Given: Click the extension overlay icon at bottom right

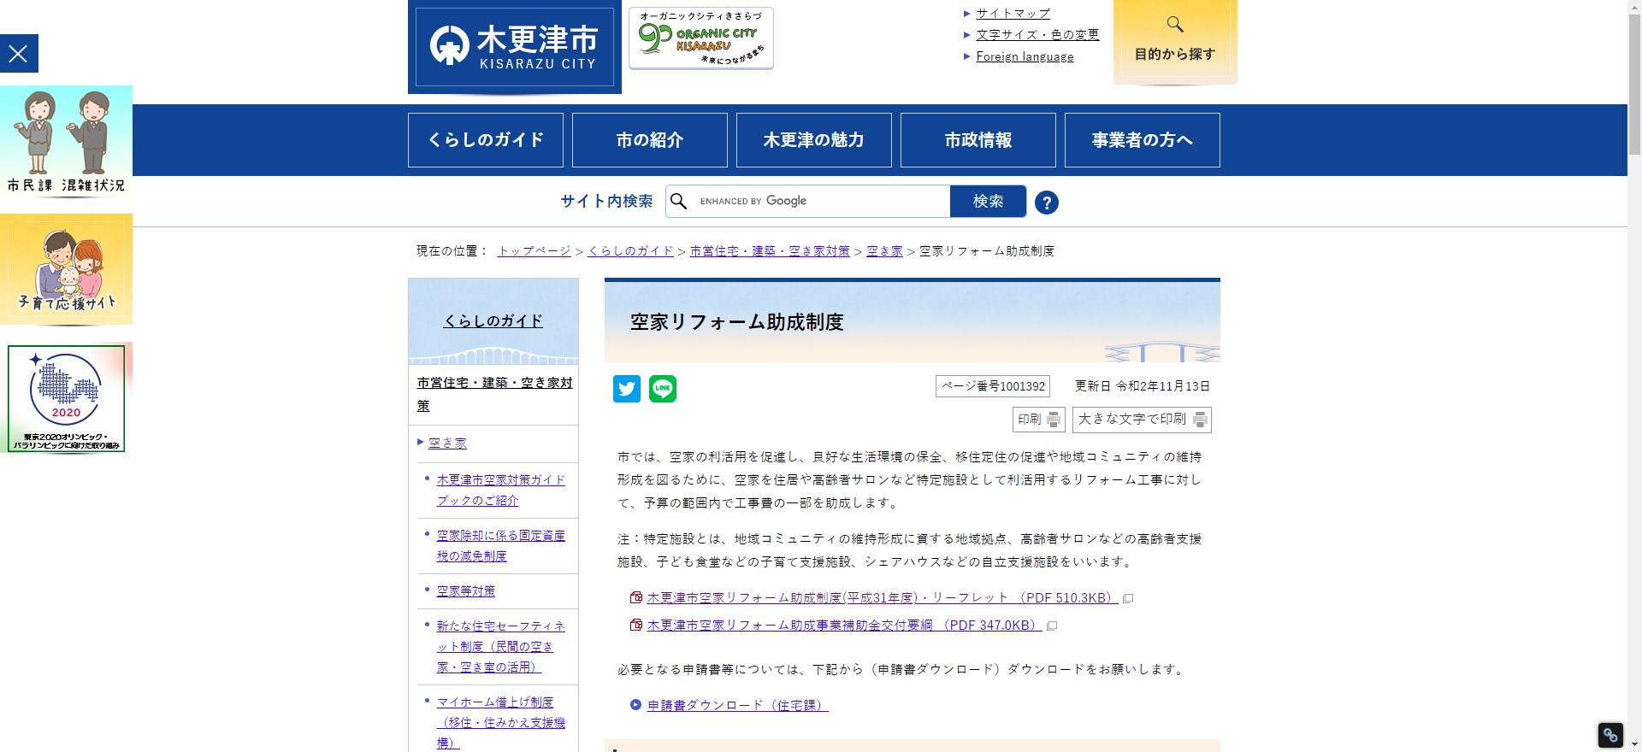Looking at the screenshot, I should pos(1610,735).
